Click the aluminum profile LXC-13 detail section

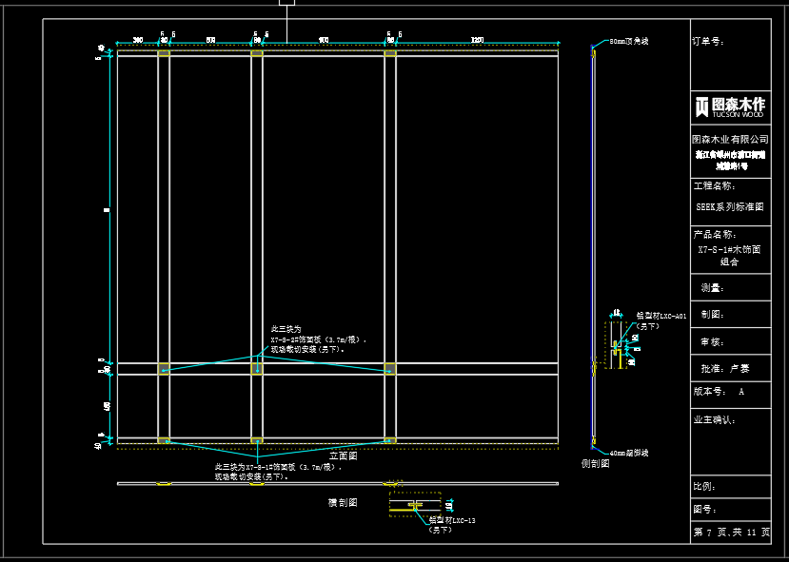coord(415,505)
